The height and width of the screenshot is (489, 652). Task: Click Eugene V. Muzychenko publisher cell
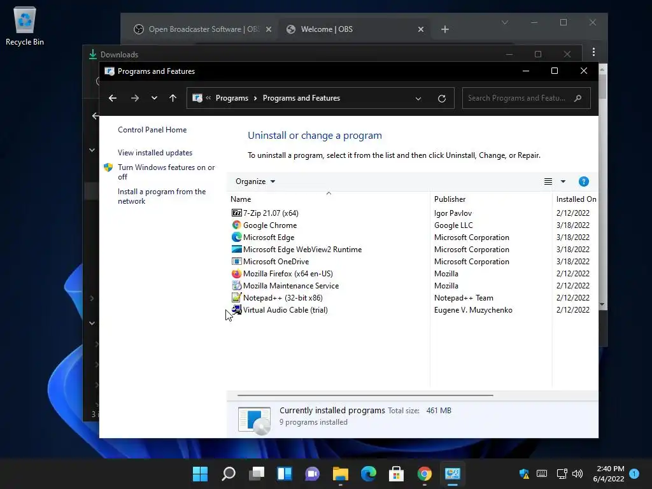tap(473, 310)
